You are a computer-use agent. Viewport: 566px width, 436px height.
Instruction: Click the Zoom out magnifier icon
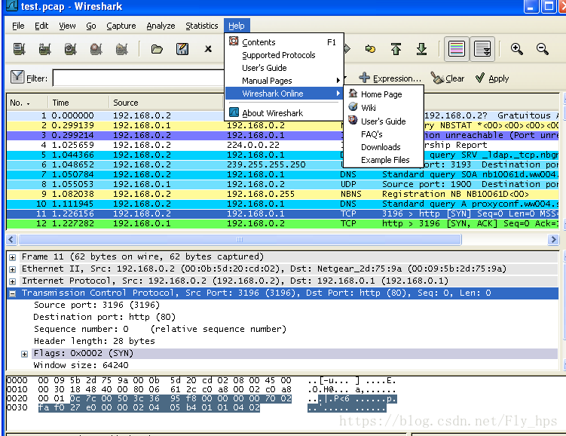[543, 49]
